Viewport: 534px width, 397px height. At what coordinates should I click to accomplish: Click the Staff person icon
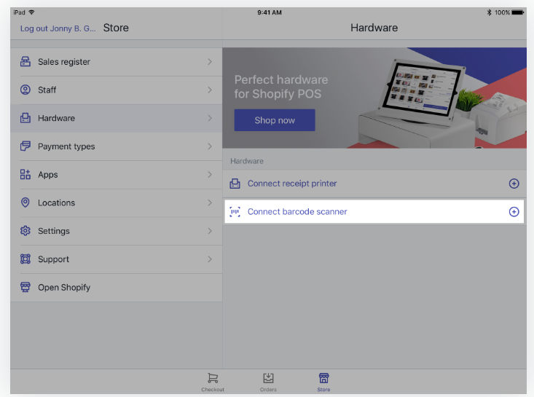coord(25,90)
